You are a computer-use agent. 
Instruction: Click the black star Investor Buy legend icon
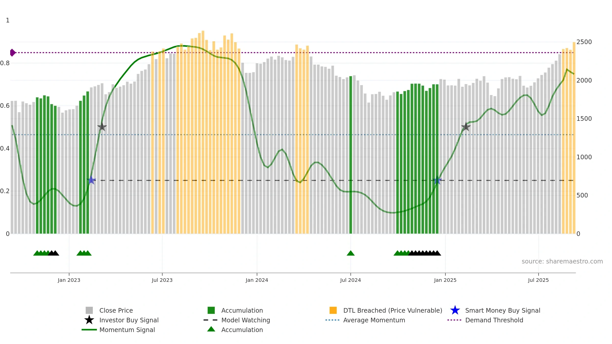[89, 320]
